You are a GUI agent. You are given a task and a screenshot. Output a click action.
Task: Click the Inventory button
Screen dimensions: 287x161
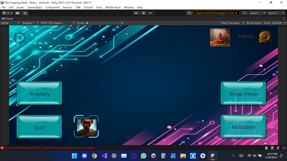40,93
